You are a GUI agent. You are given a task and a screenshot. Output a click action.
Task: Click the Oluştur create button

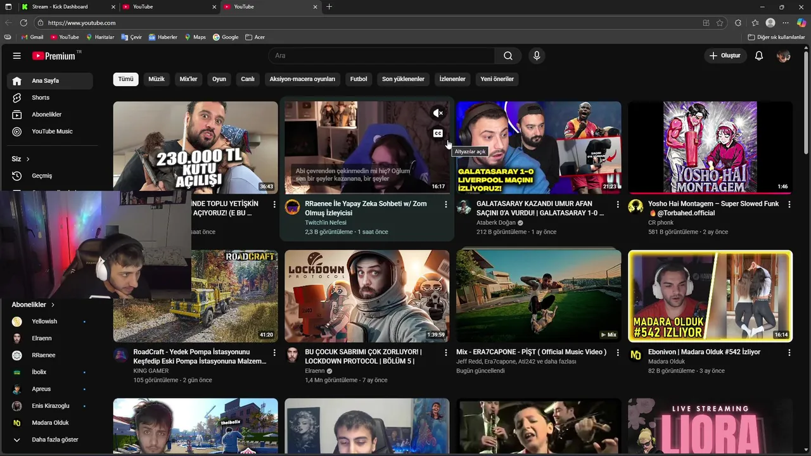coord(725,56)
